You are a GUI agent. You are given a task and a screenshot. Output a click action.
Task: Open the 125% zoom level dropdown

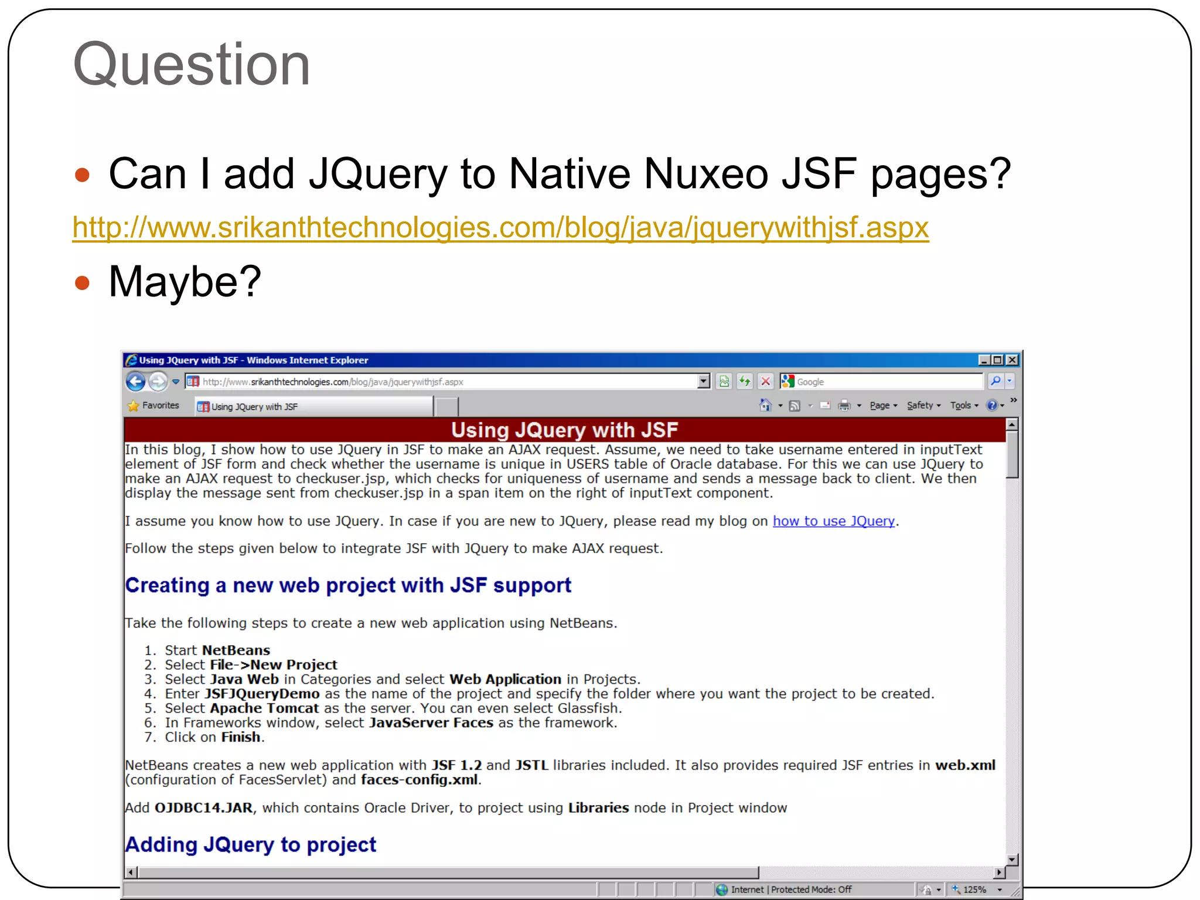click(x=1000, y=889)
